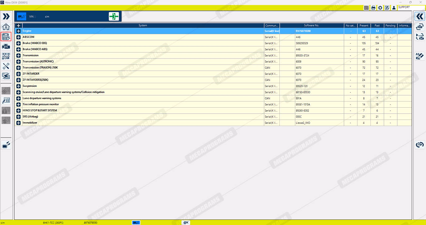Expand all systems with header plus button

point(18,26)
